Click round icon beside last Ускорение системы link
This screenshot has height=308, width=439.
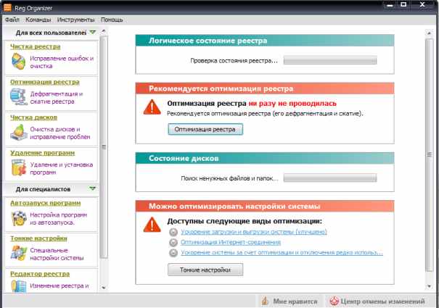[x=173, y=253]
